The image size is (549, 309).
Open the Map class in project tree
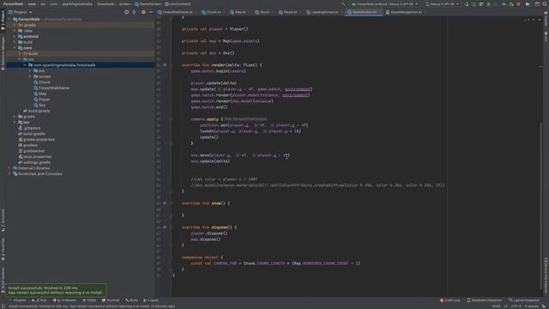(x=40, y=94)
